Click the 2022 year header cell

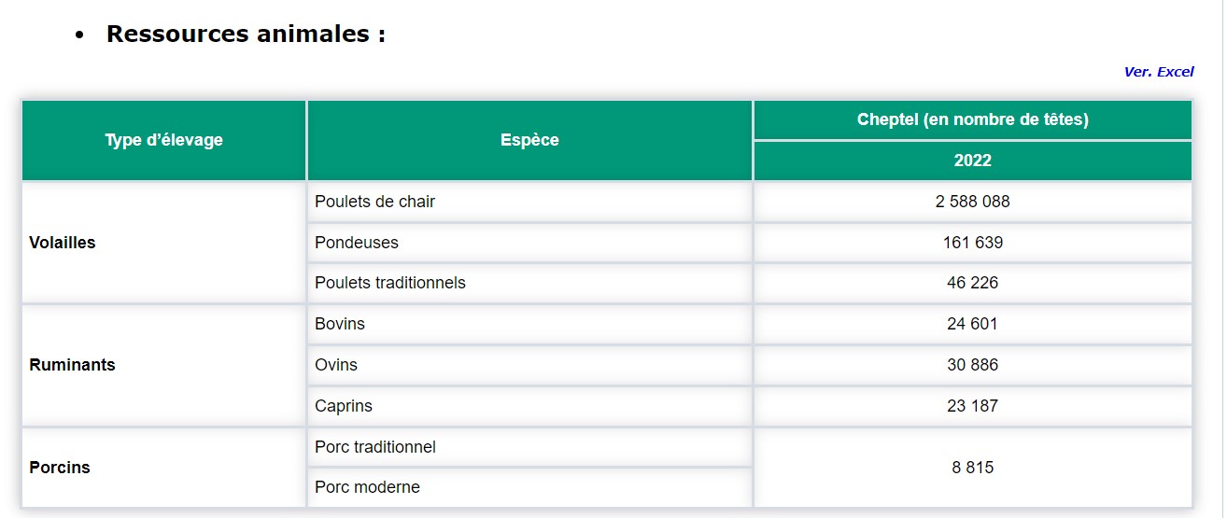[972, 161]
